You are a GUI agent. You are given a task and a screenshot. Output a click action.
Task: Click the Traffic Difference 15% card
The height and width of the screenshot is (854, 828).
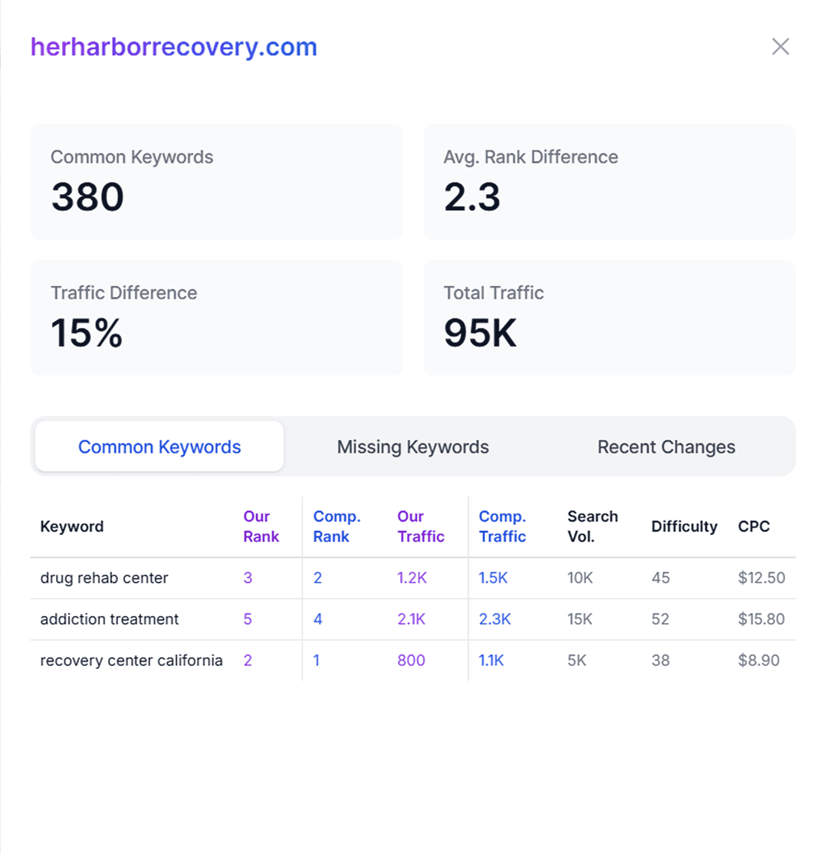click(x=216, y=318)
